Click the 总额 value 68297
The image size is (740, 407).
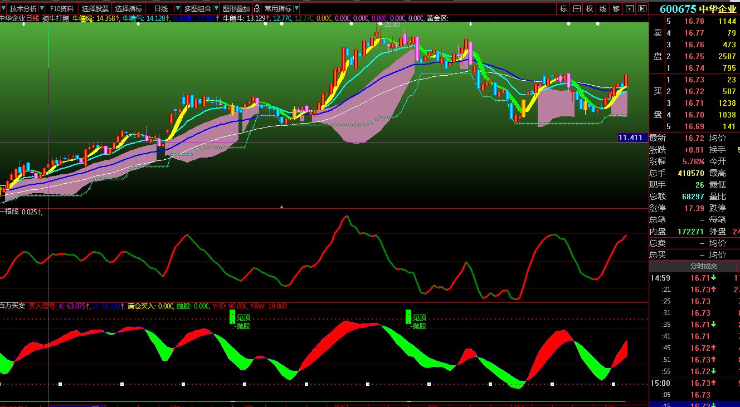coord(693,197)
